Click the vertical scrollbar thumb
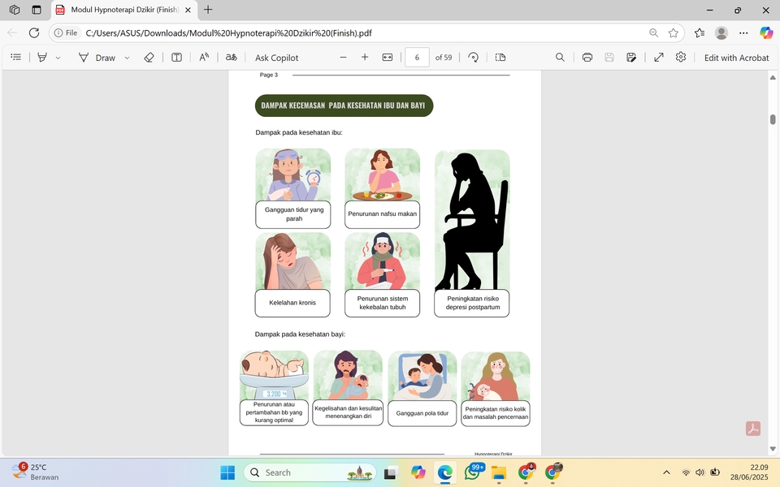 coord(773,119)
